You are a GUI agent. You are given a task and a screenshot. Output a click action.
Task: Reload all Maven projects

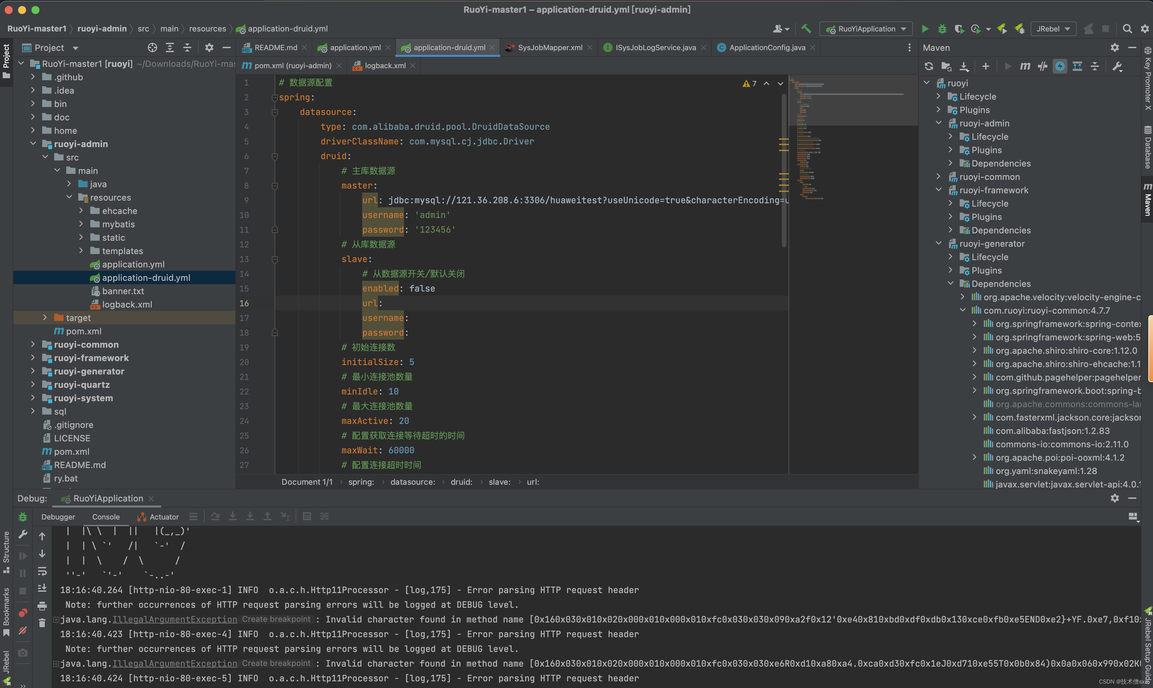(x=929, y=66)
